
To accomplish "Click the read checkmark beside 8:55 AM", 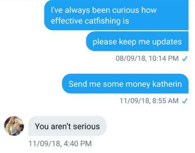I will 185,101.
